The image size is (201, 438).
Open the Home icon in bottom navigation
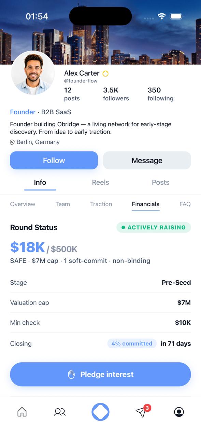point(22,412)
